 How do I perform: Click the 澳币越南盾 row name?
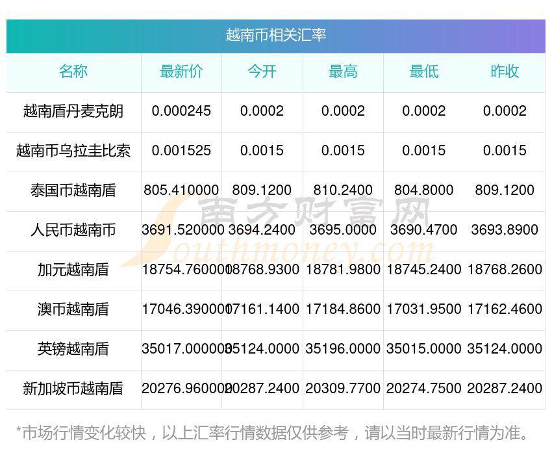point(73,309)
